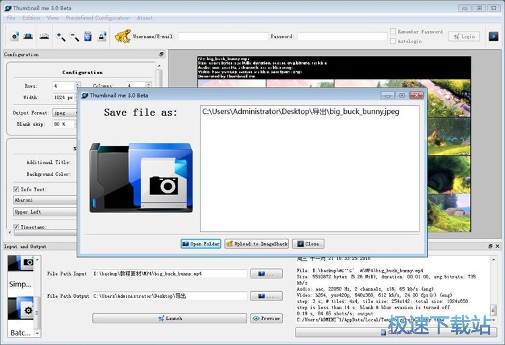The image size is (505, 345).
Task: Open the Edition menu
Action: tap(31, 18)
